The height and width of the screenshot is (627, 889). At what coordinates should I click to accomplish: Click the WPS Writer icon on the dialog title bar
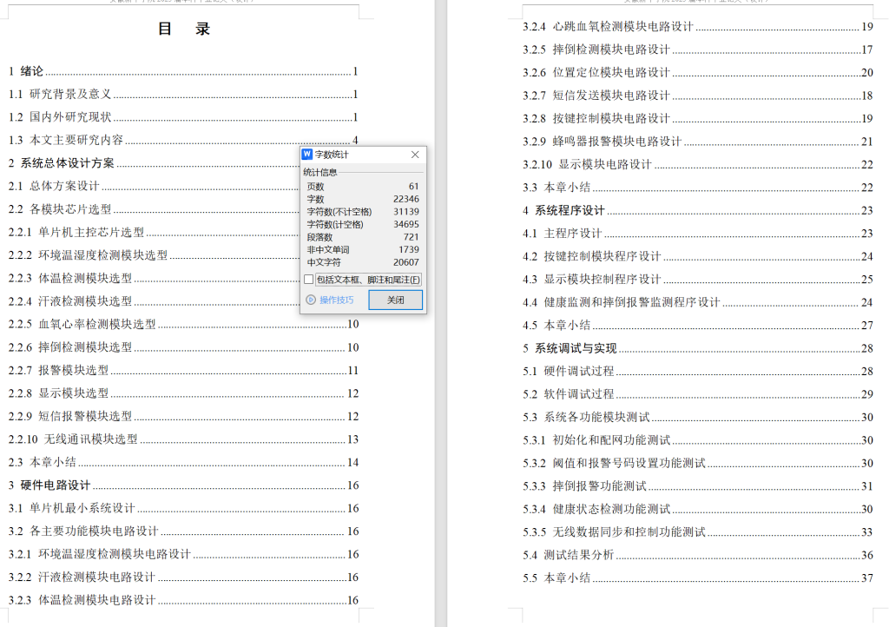(307, 154)
